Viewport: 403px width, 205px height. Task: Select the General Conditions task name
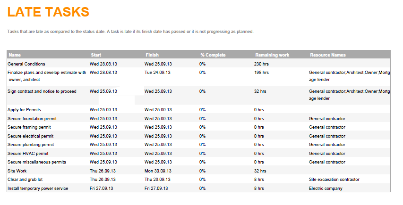pyautogui.click(x=26, y=64)
